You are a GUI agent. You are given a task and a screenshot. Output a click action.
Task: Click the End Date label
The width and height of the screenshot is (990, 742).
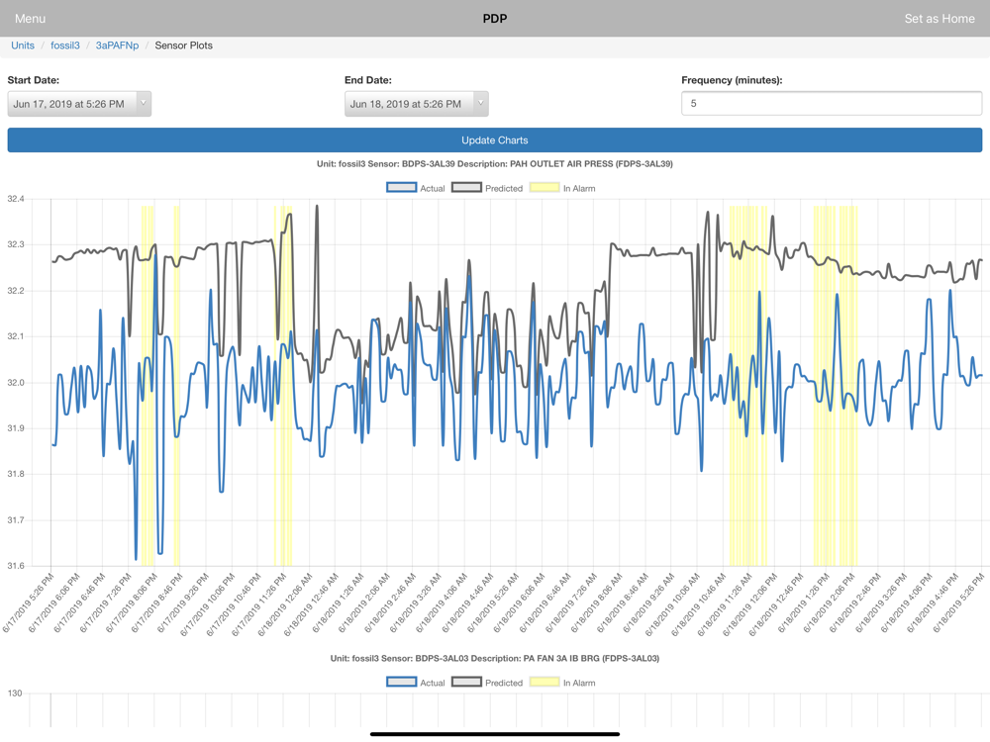pos(368,80)
